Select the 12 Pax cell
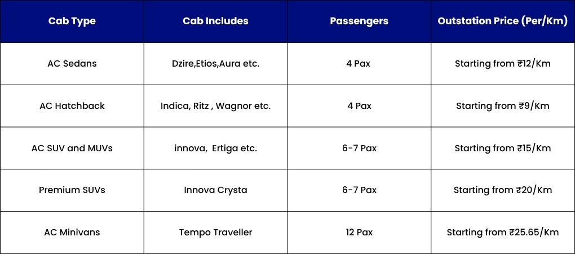The width and height of the screenshot is (575, 254). (359, 233)
